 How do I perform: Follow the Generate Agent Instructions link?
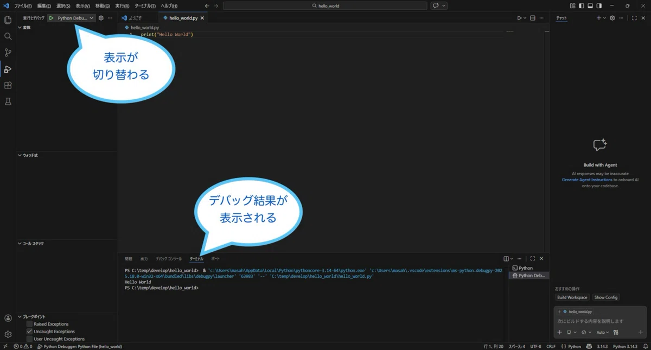(587, 180)
